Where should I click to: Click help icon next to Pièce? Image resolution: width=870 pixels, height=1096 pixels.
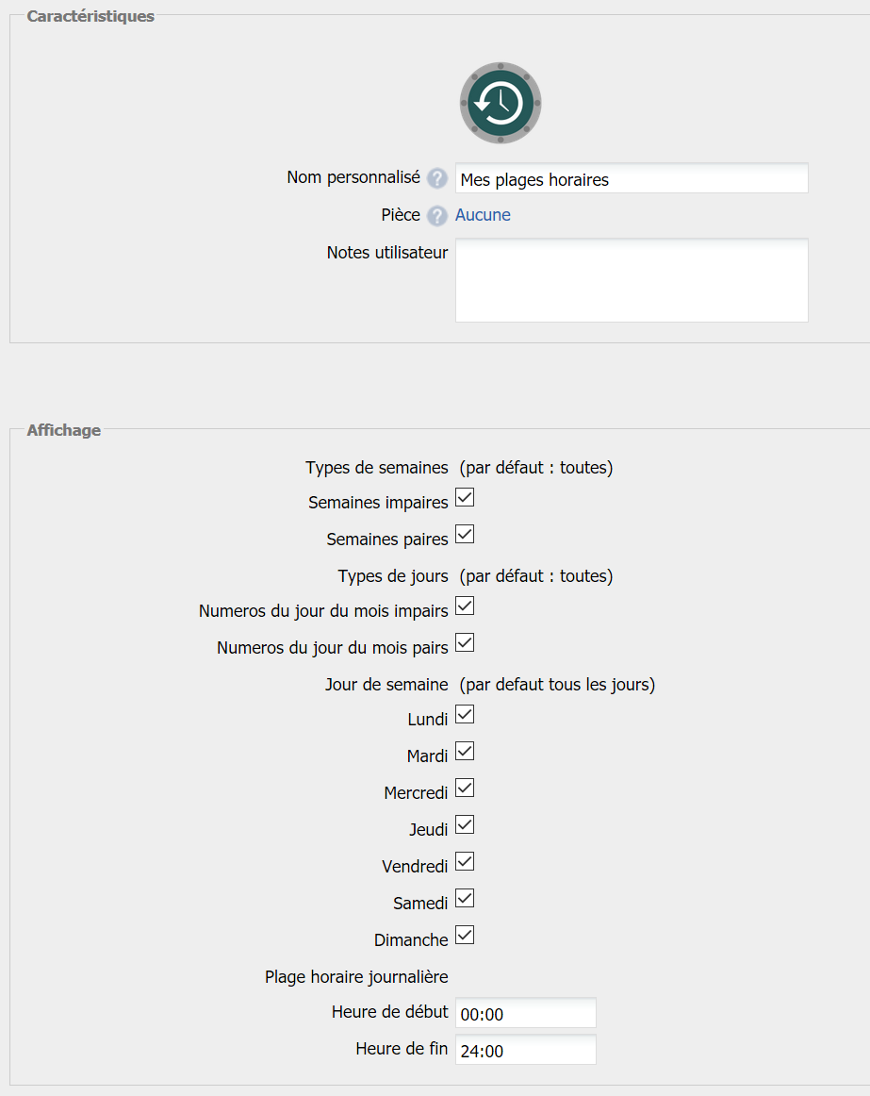(436, 216)
